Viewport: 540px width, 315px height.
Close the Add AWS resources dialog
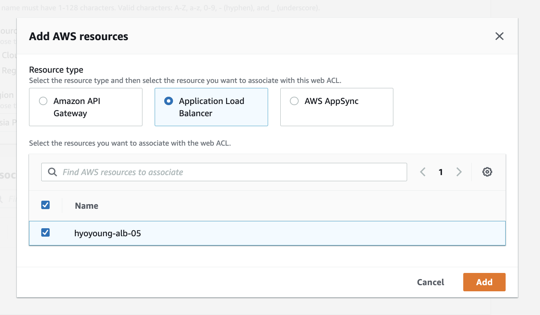click(x=499, y=36)
